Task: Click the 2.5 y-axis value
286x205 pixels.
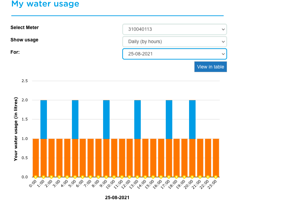Action: tap(25, 81)
